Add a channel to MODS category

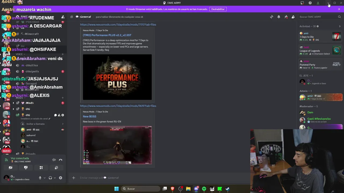point(63,98)
